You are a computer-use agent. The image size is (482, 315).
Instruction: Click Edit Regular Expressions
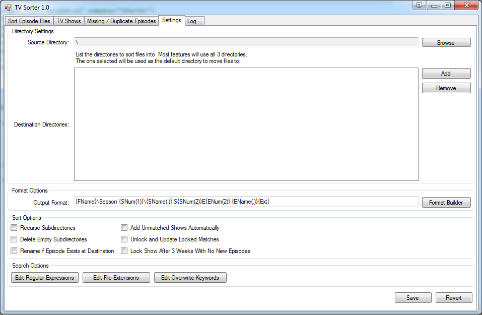(x=44, y=277)
